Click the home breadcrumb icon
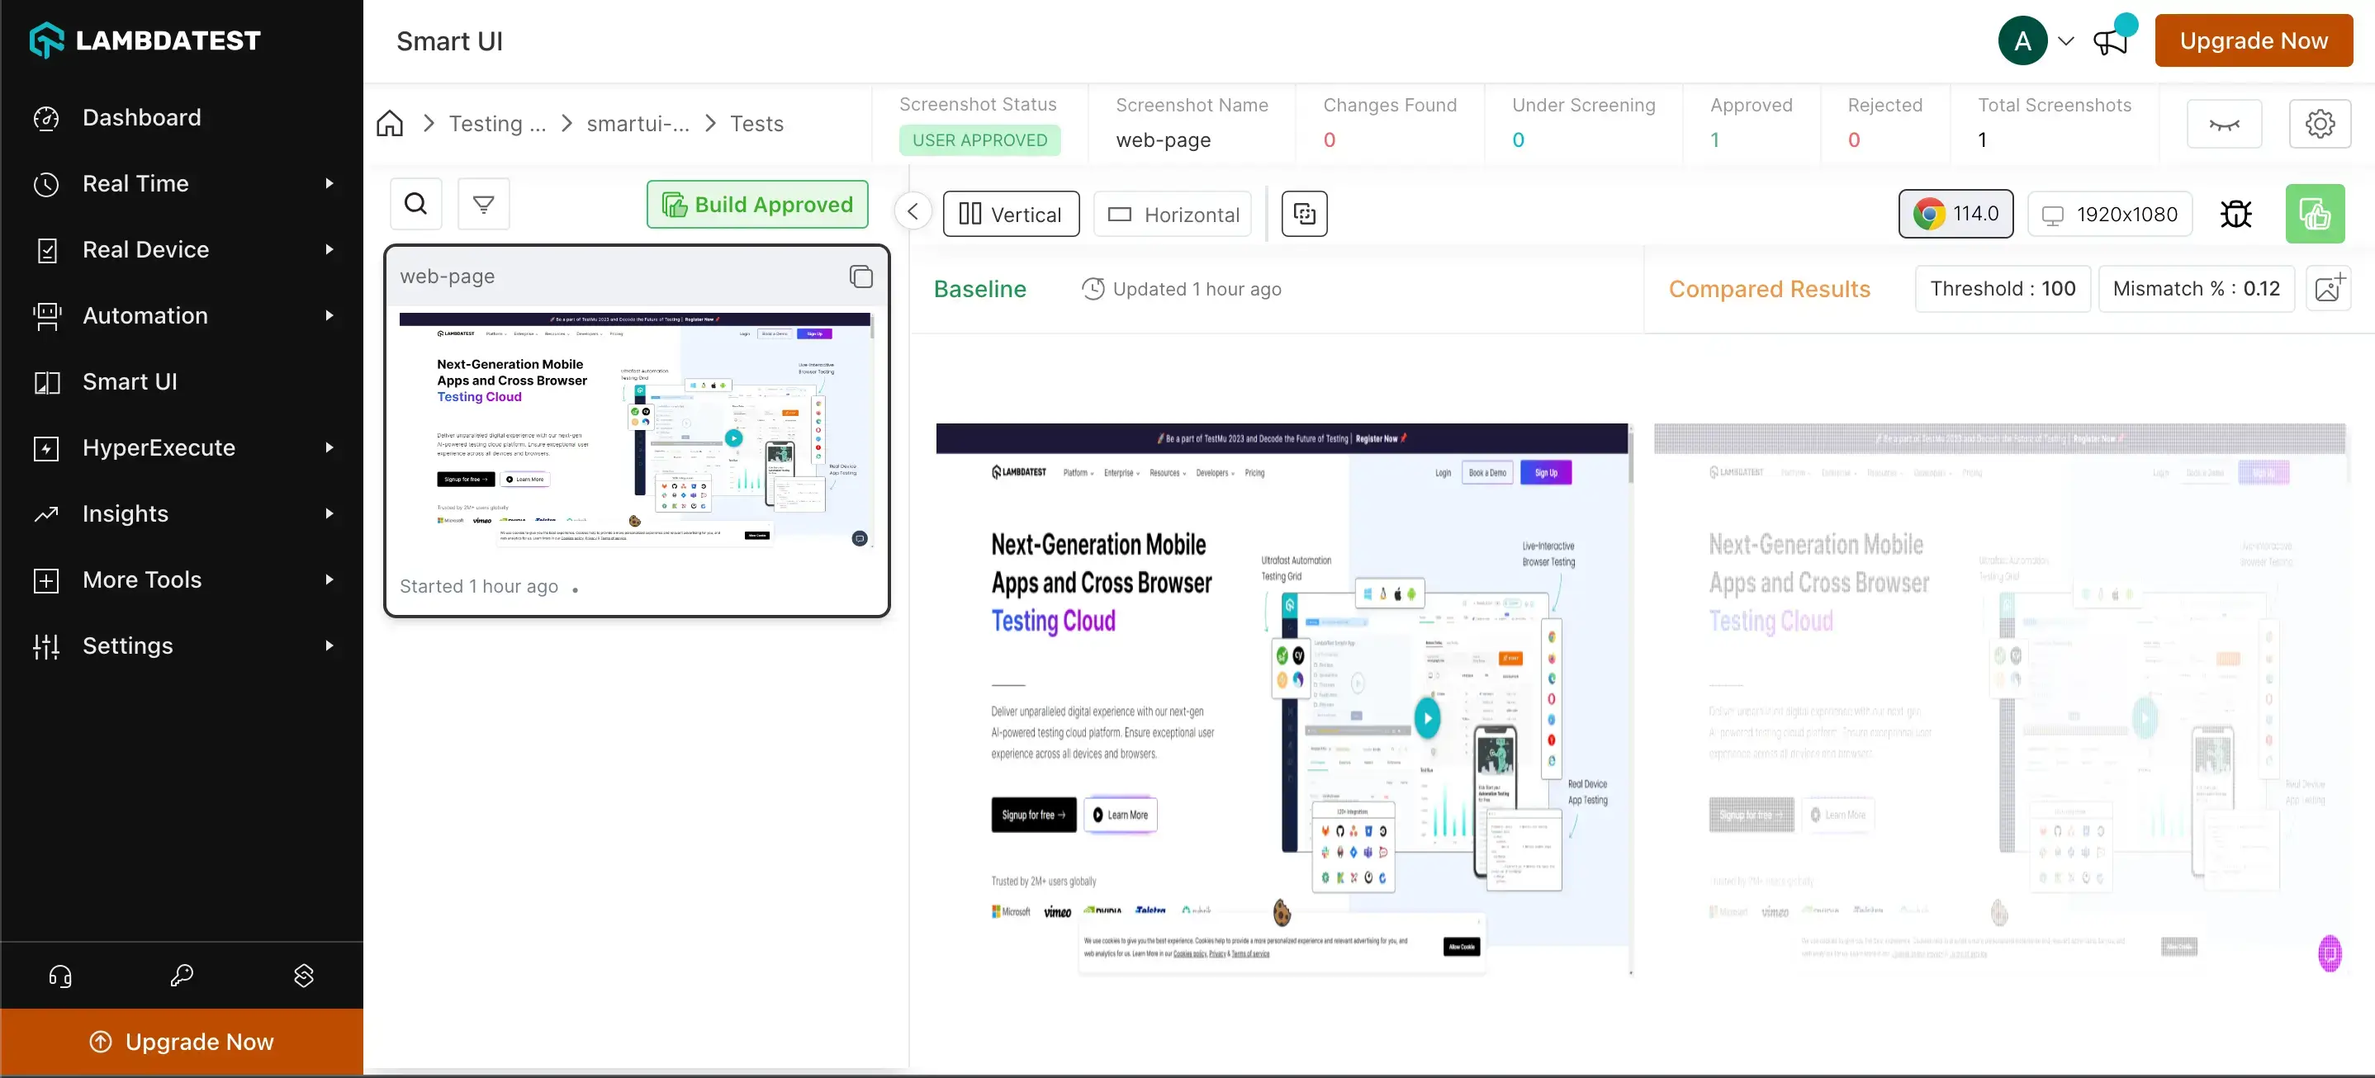The width and height of the screenshot is (2375, 1078). coord(390,124)
